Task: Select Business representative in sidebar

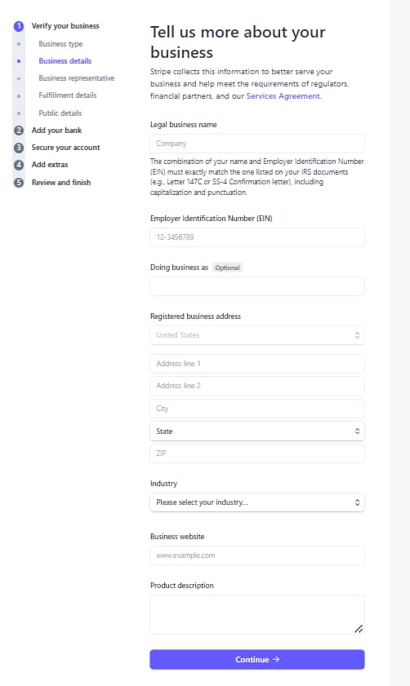Action: [x=76, y=78]
